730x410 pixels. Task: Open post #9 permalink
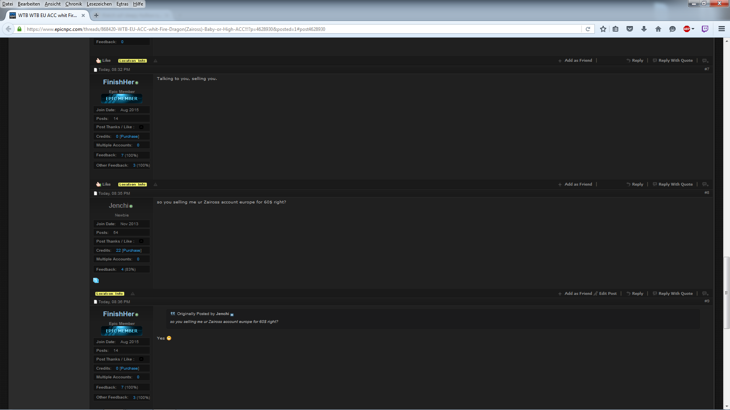click(707, 301)
